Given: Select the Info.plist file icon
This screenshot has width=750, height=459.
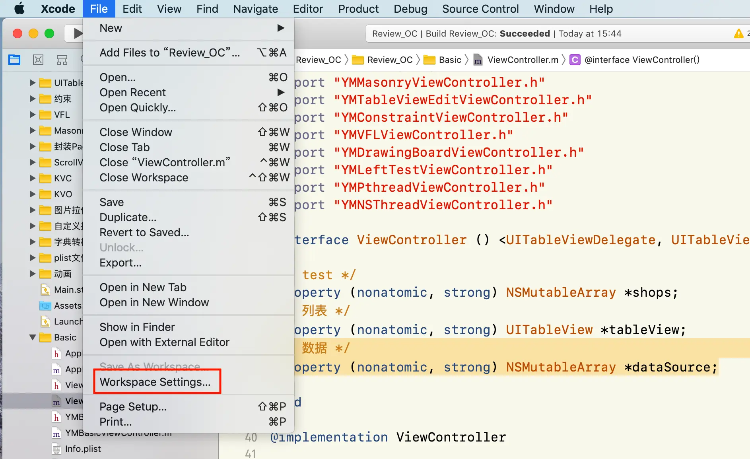Looking at the screenshot, I should (56, 449).
